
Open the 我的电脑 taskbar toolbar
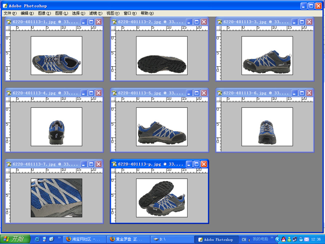coord(260,239)
